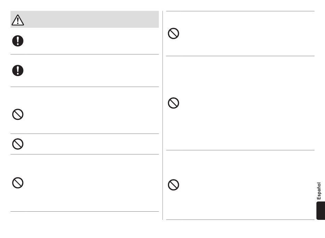325x238 pixels.
Task: Click the blank text area beside second exclamation icon
Action: (x=92, y=71)
